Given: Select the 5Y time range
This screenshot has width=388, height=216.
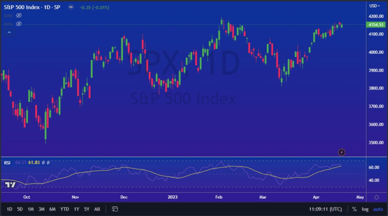Looking at the screenshot, I should coord(87,209).
